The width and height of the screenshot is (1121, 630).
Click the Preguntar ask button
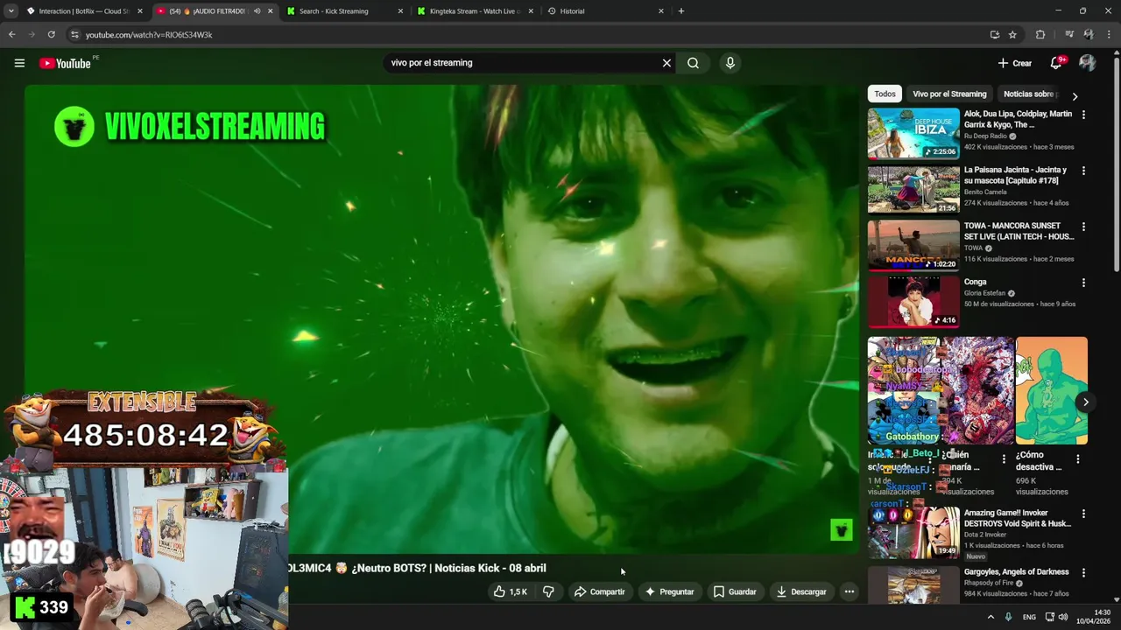point(669,591)
